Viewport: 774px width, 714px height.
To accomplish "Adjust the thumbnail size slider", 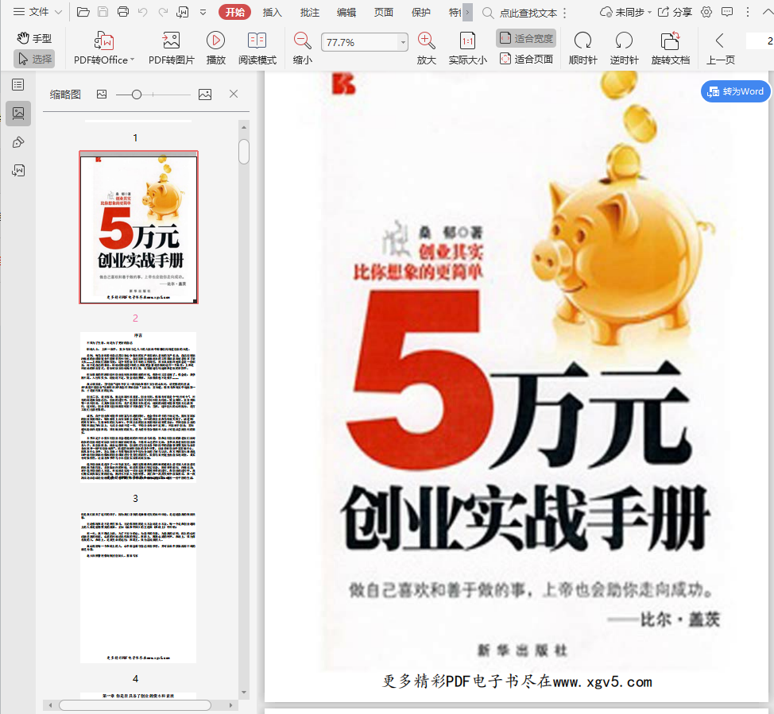I will (137, 95).
